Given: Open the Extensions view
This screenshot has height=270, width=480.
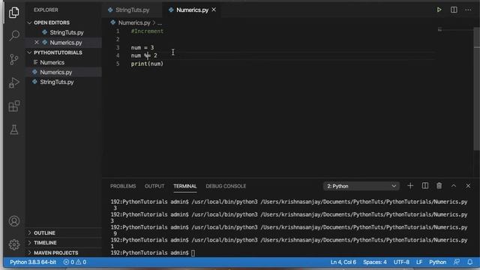Looking at the screenshot, I should click(x=14, y=106).
